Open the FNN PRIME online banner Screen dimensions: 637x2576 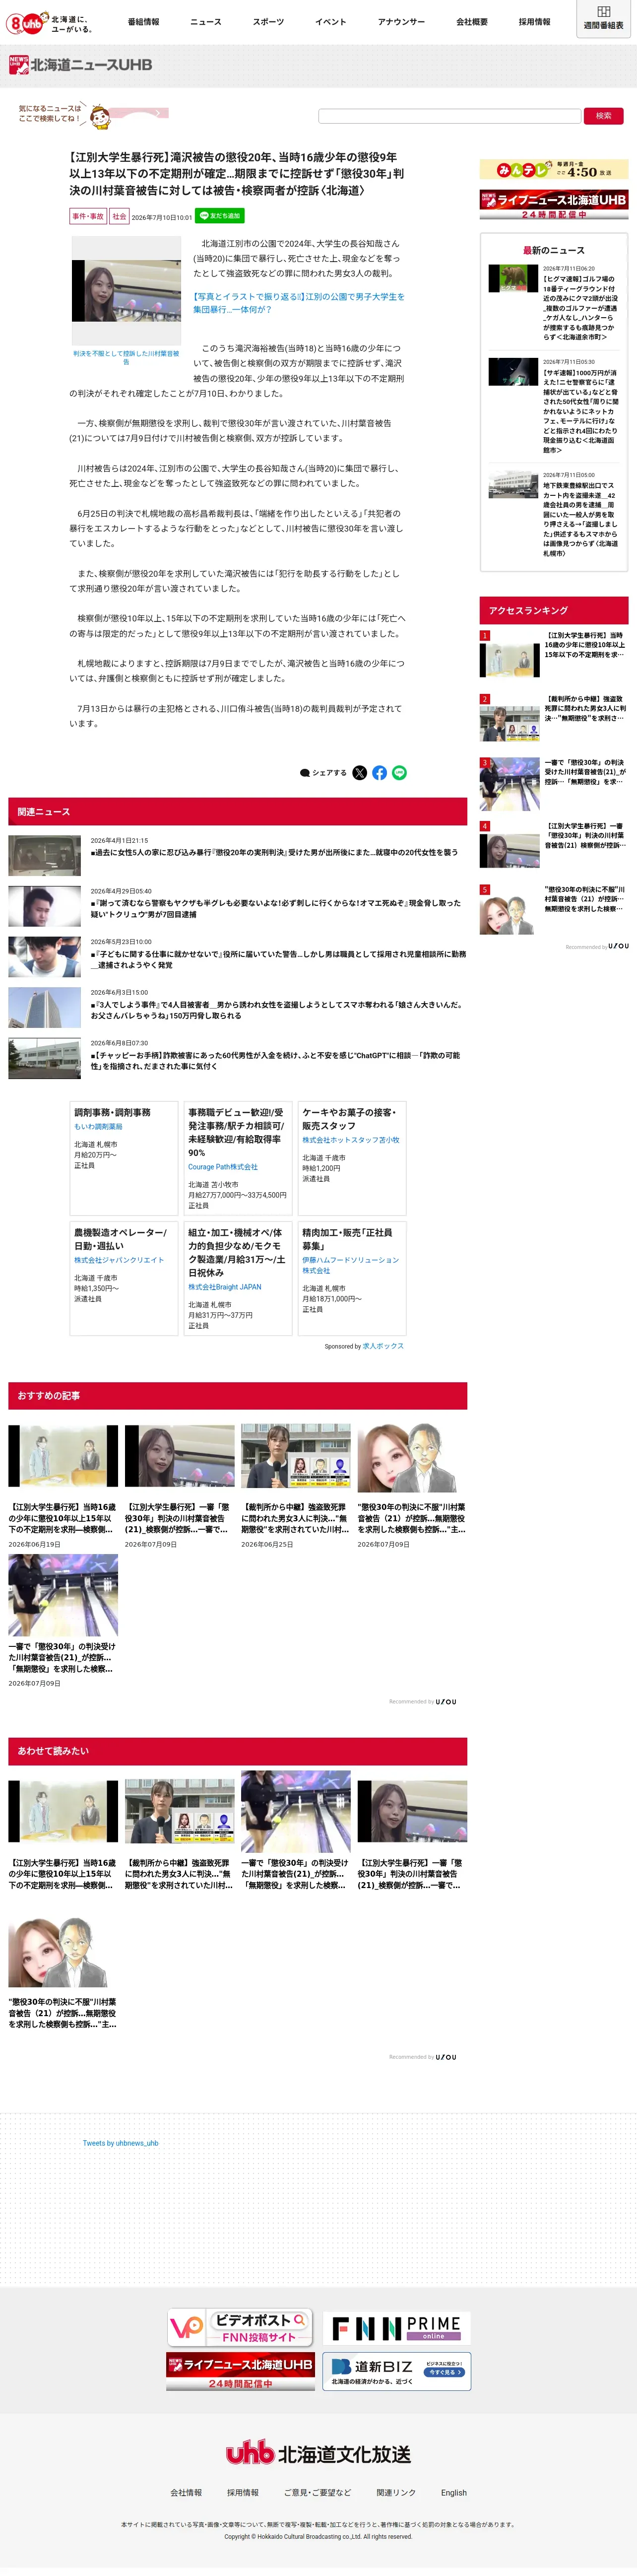pos(396,2328)
